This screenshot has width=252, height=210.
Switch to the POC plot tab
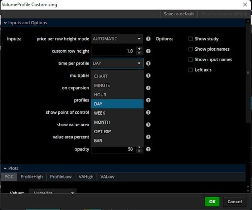(x=9, y=177)
